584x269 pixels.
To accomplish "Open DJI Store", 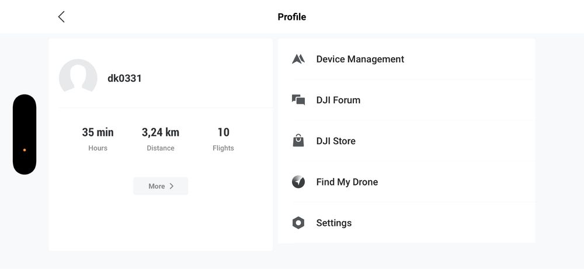I will pos(406,141).
